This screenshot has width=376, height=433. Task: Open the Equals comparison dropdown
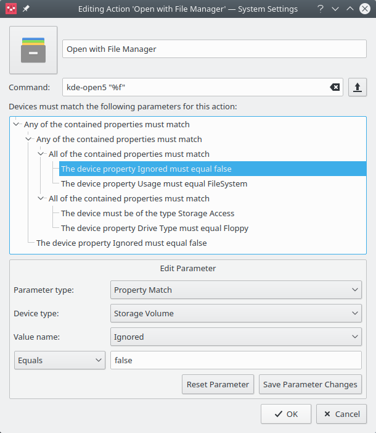[59, 360]
